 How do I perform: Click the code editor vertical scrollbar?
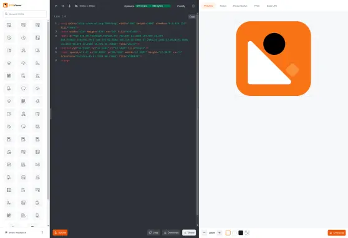197,114
